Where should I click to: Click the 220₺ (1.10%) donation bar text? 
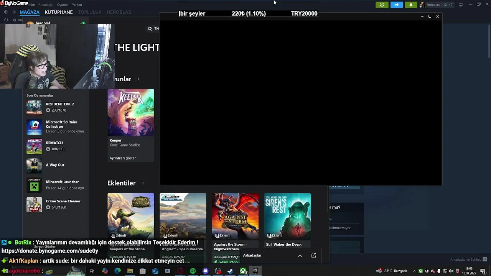point(249,13)
